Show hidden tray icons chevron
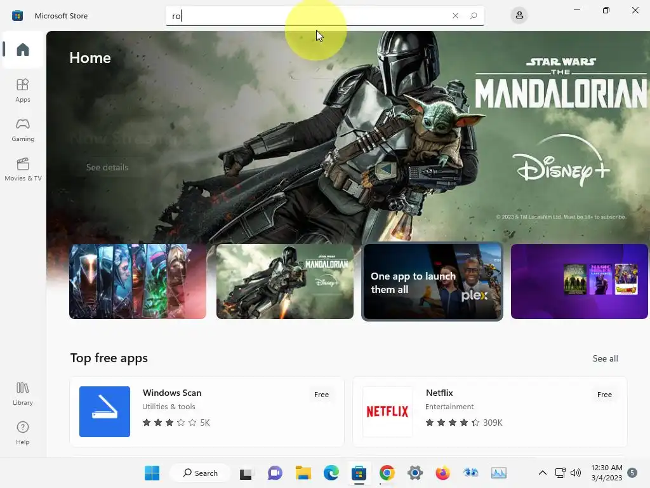The height and width of the screenshot is (488, 650). click(542, 473)
